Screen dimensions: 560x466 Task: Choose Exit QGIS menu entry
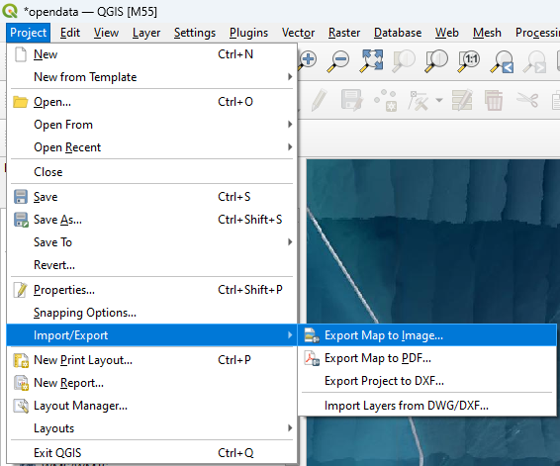tap(151, 453)
